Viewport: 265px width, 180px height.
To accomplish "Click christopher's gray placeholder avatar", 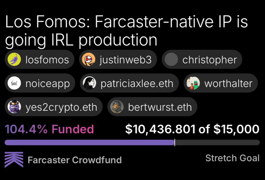I will (171, 60).
